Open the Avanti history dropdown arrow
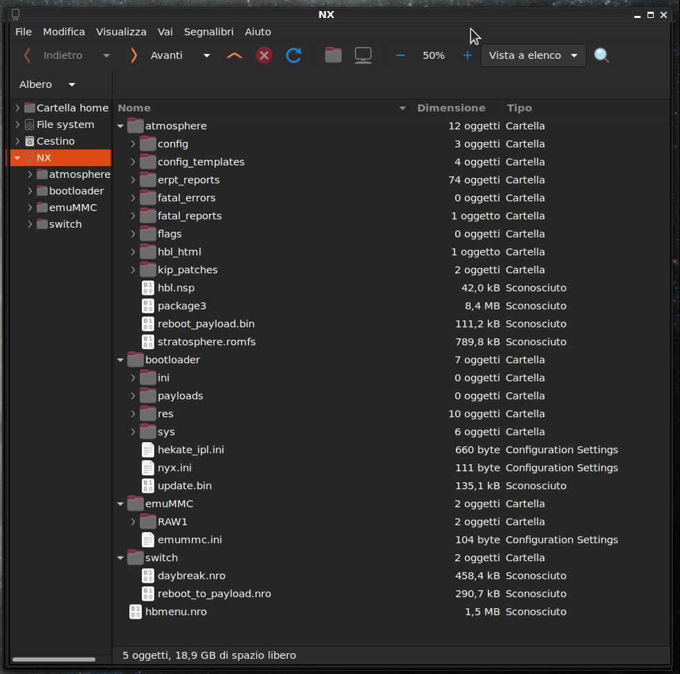 206,55
